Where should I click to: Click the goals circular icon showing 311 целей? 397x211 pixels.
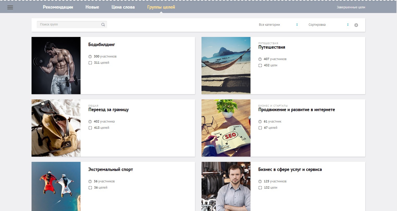coord(90,62)
